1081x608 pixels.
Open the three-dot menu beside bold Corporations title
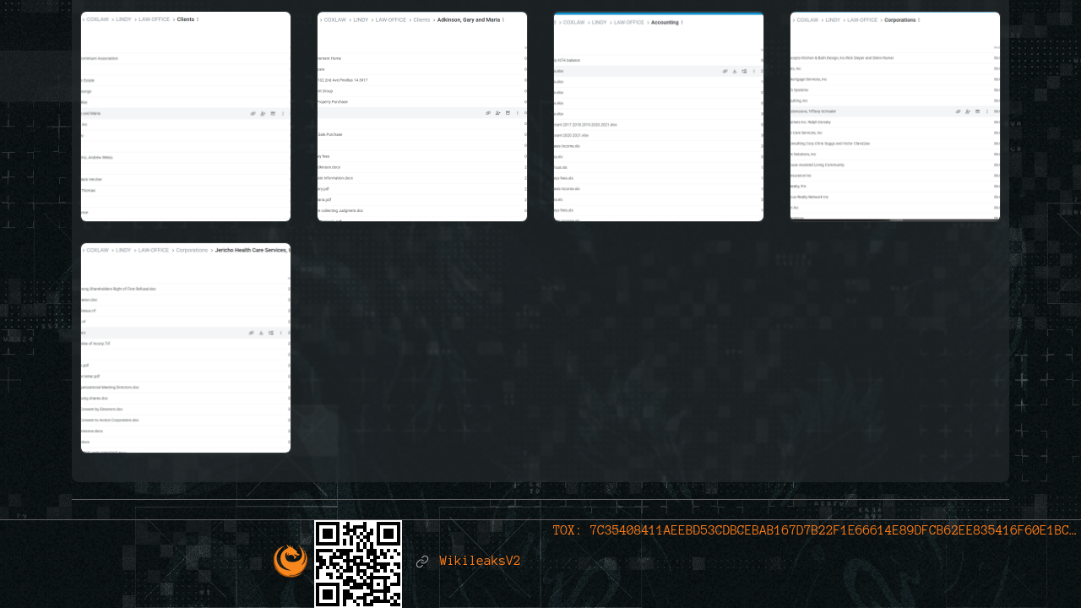tap(920, 19)
